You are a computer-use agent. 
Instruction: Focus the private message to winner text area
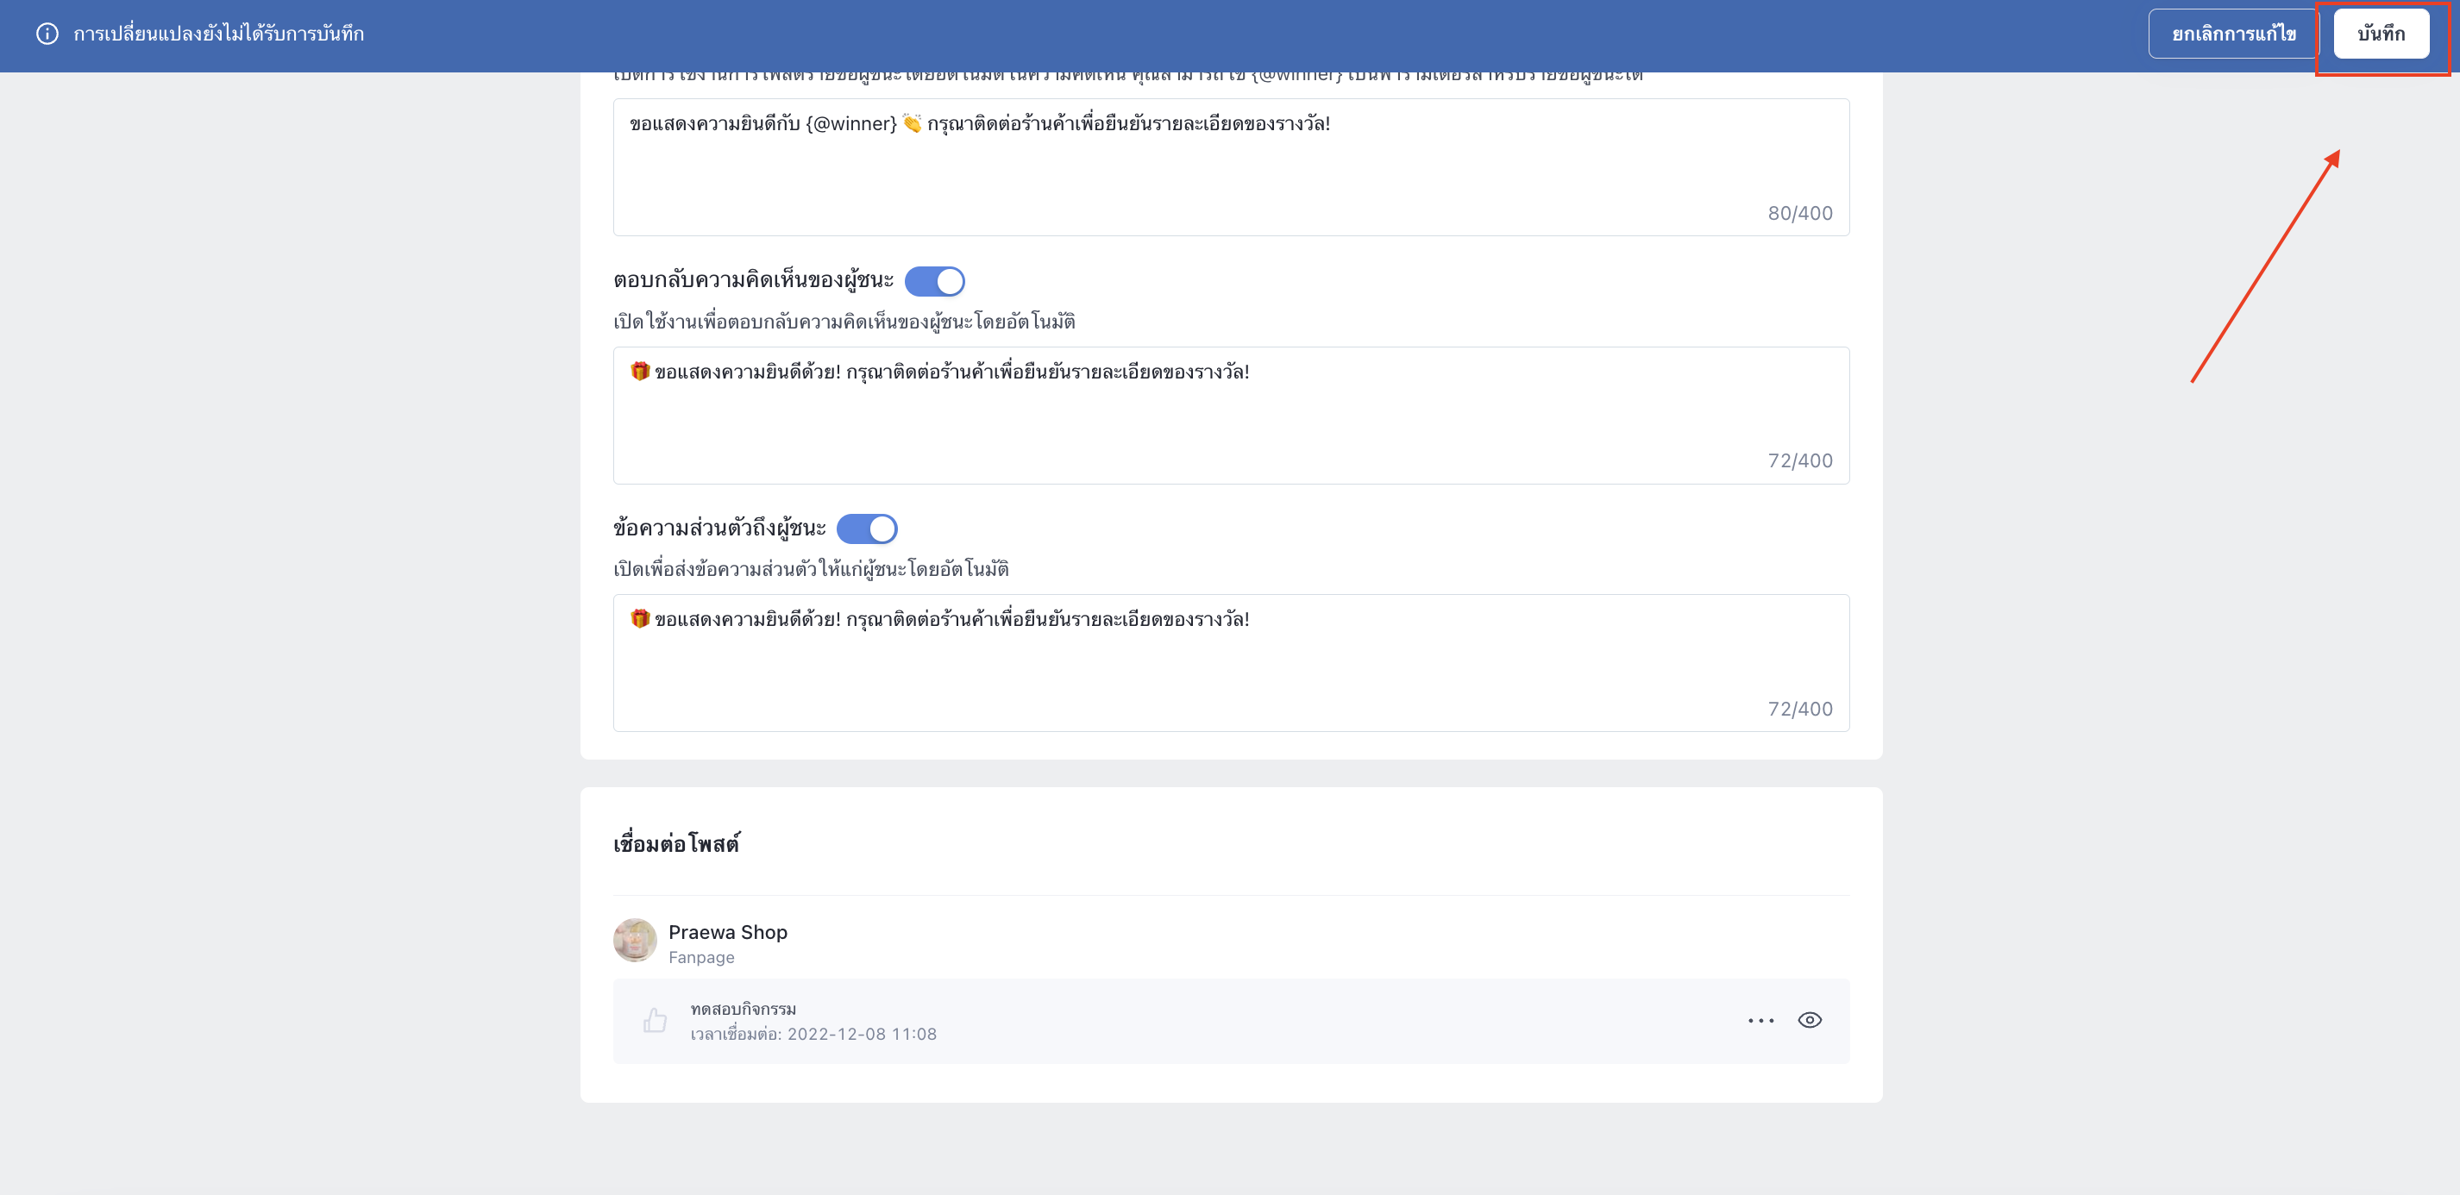pos(1231,663)
